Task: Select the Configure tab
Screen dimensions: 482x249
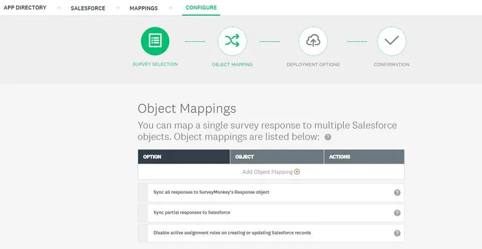Action: click(x=201, y=8)
